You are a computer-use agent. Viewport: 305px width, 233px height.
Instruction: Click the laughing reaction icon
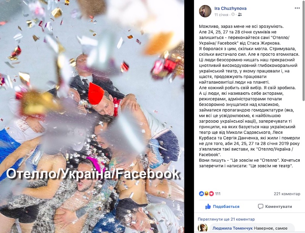206,194
